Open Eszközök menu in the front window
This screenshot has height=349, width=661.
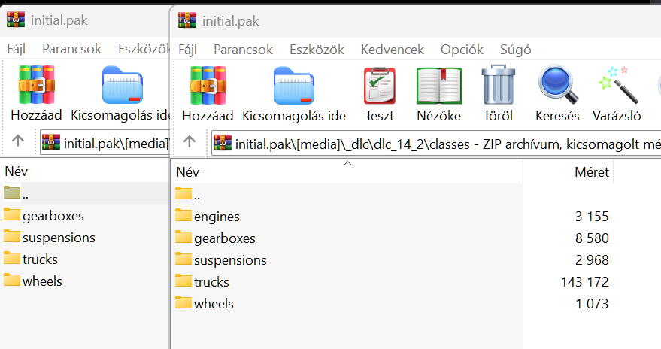click(317, 50)
